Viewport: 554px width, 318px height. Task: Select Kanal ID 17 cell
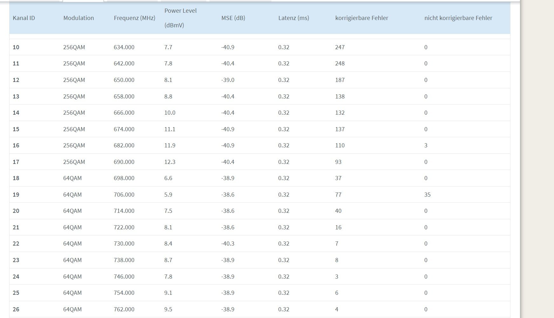tap(16, 162)
